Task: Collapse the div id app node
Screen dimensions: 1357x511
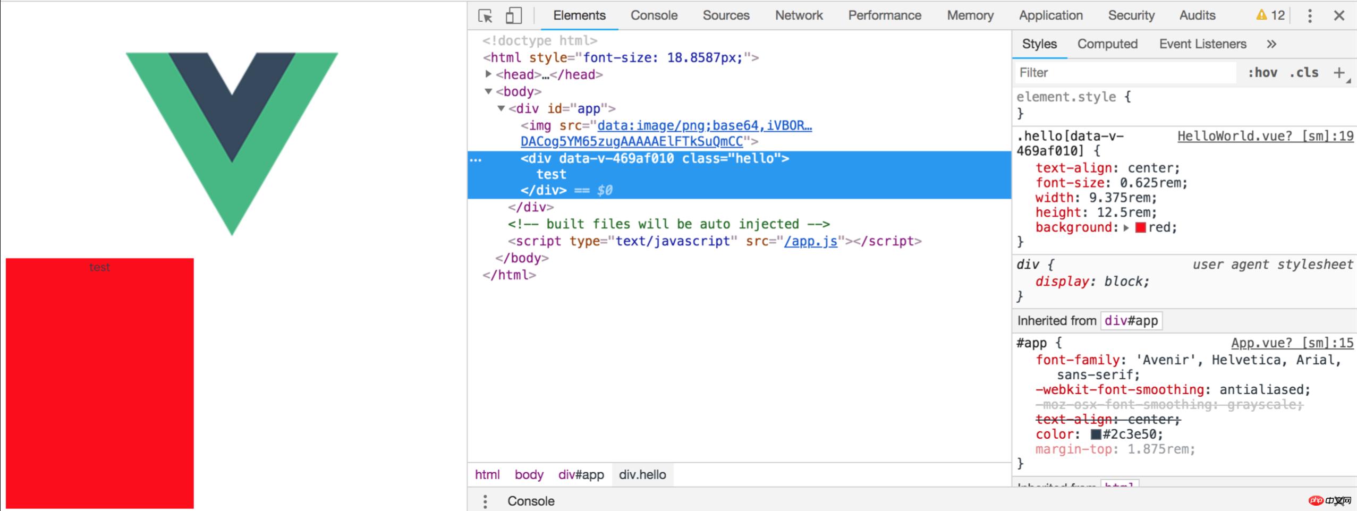Action: pos(501,108)
